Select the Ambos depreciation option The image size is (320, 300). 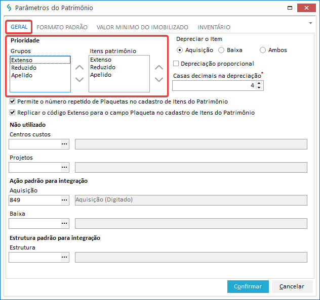click(x=263, y=50)
